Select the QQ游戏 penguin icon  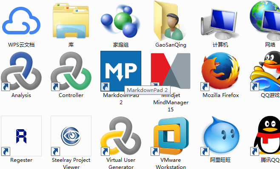265,71
